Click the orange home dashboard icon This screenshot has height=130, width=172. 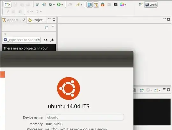pyautogui.click(x=103, y=4)
